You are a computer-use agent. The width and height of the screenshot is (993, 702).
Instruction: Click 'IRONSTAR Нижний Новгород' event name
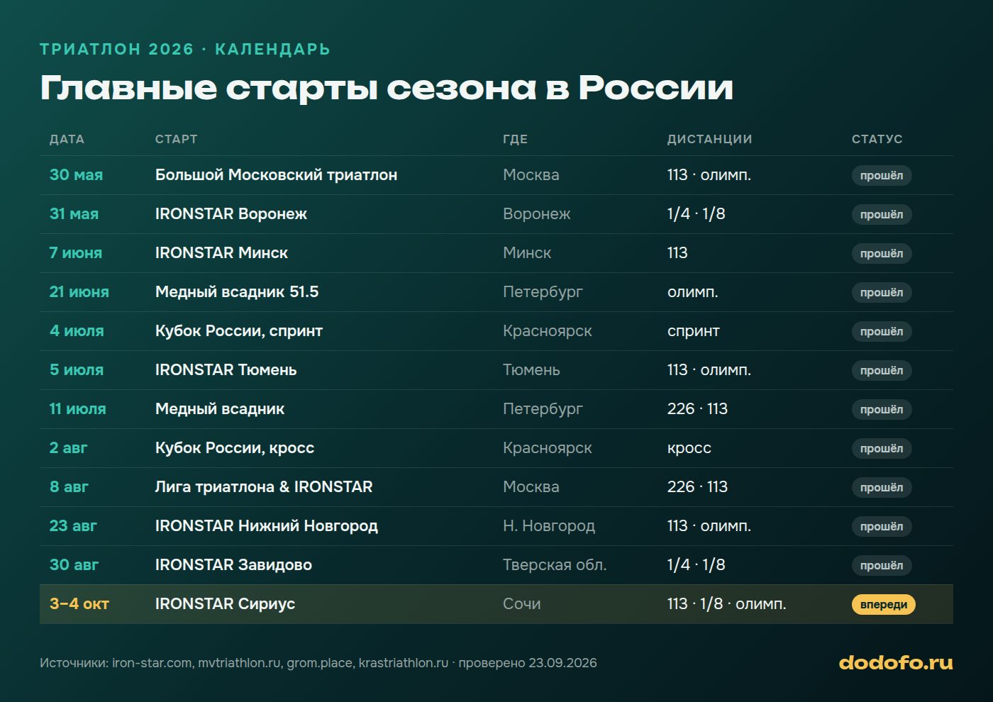pyautogui.click(x=267, y=526)
